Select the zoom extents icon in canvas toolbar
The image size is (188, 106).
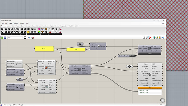click(25, 38)
